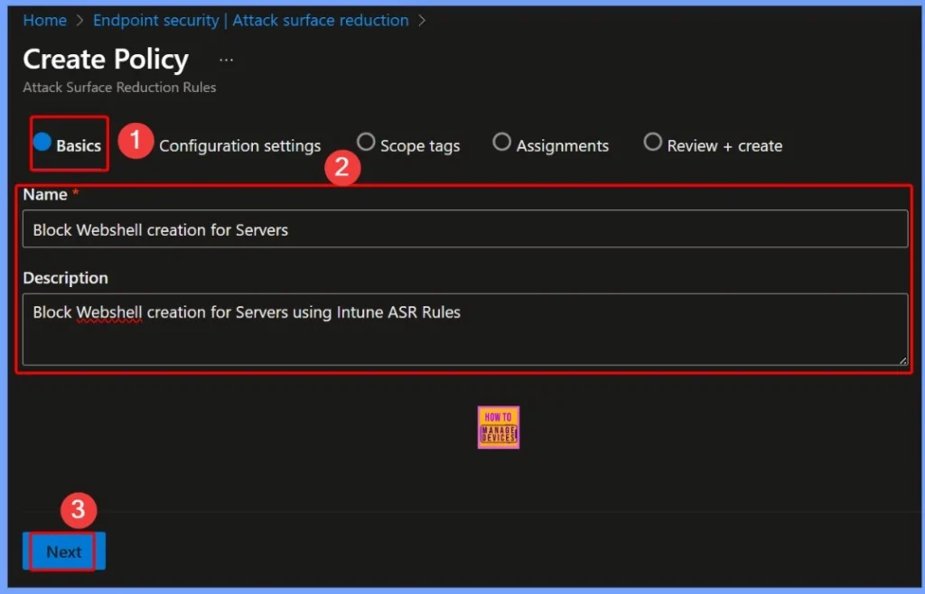Click the red number 2 annotation badge
925x594 pixels.
342,169
